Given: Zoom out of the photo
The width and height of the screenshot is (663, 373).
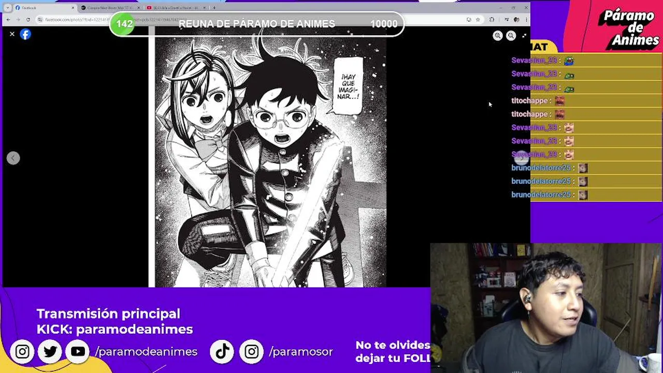Looking at the screenshot, I should point(511,35).
